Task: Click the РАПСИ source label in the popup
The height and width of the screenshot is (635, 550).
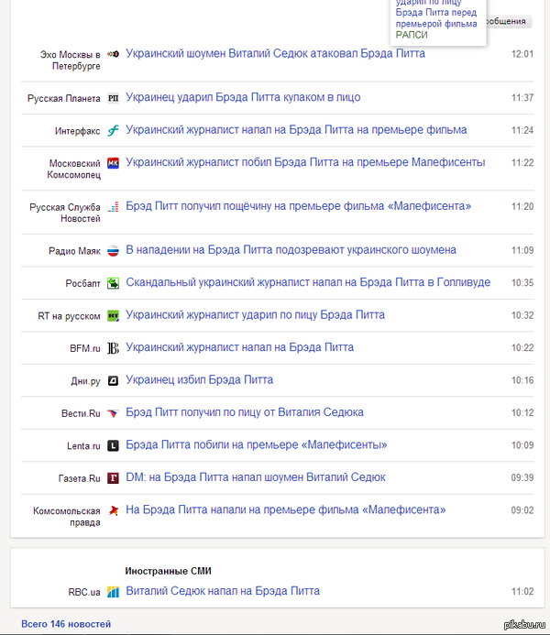Action: pyautogui.click(x=412, y=34)
